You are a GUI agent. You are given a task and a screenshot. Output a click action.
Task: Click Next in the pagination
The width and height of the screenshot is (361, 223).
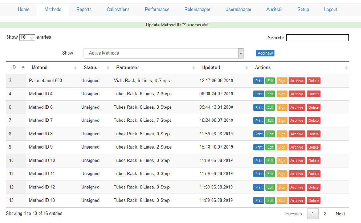point(340,214)
